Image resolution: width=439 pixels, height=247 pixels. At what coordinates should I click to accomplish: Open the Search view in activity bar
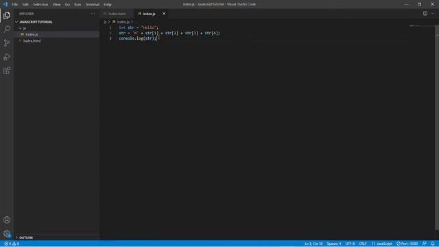[x=7, y=29]
